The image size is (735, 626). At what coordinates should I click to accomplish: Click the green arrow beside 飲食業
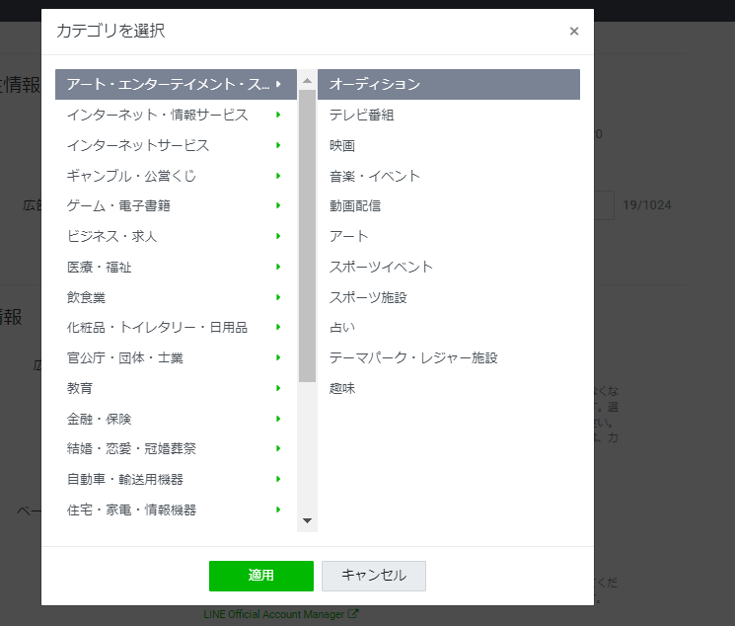[x=279, y=297]
